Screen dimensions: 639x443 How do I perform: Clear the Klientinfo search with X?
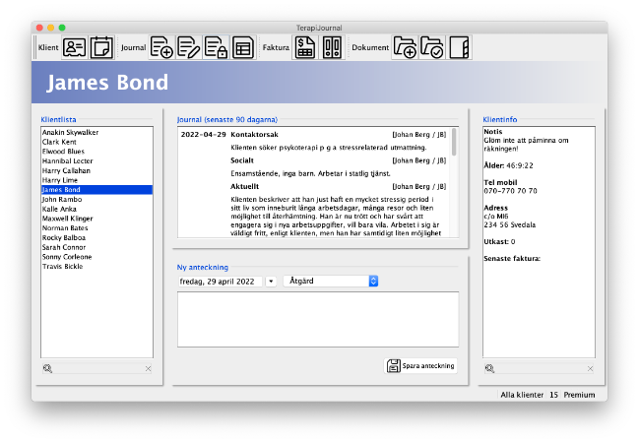(590, 368)
